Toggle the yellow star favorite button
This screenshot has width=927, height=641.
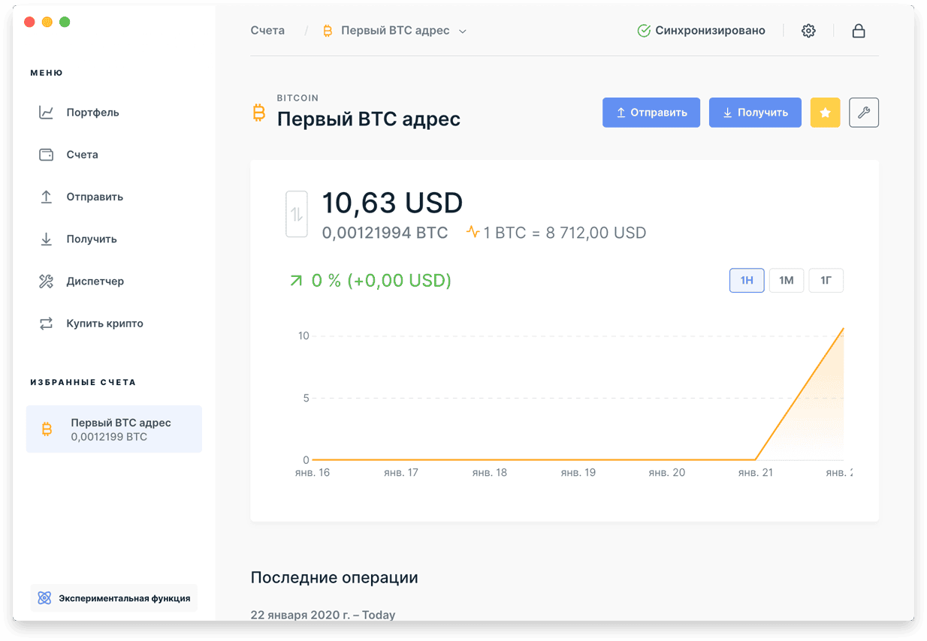point(825,113)
